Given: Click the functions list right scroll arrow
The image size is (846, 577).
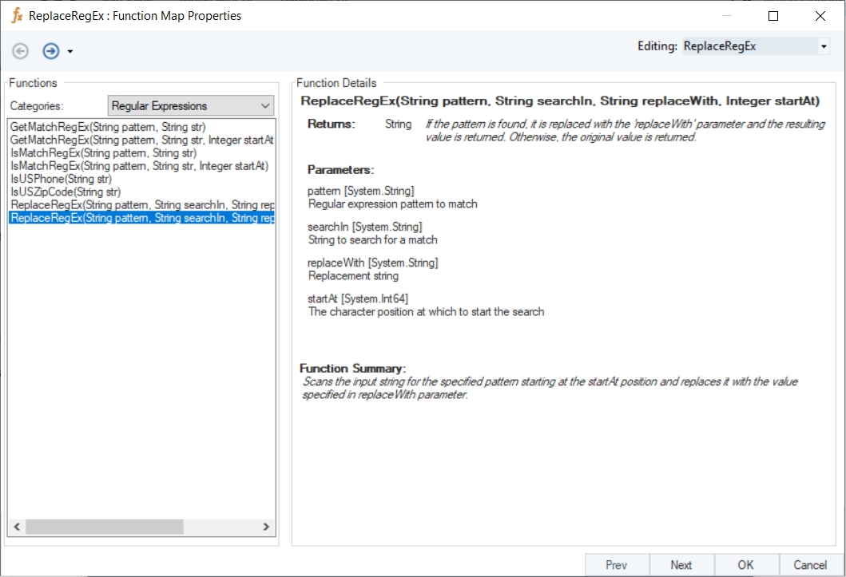Looking at the screenshot, I should coord(267,527).
